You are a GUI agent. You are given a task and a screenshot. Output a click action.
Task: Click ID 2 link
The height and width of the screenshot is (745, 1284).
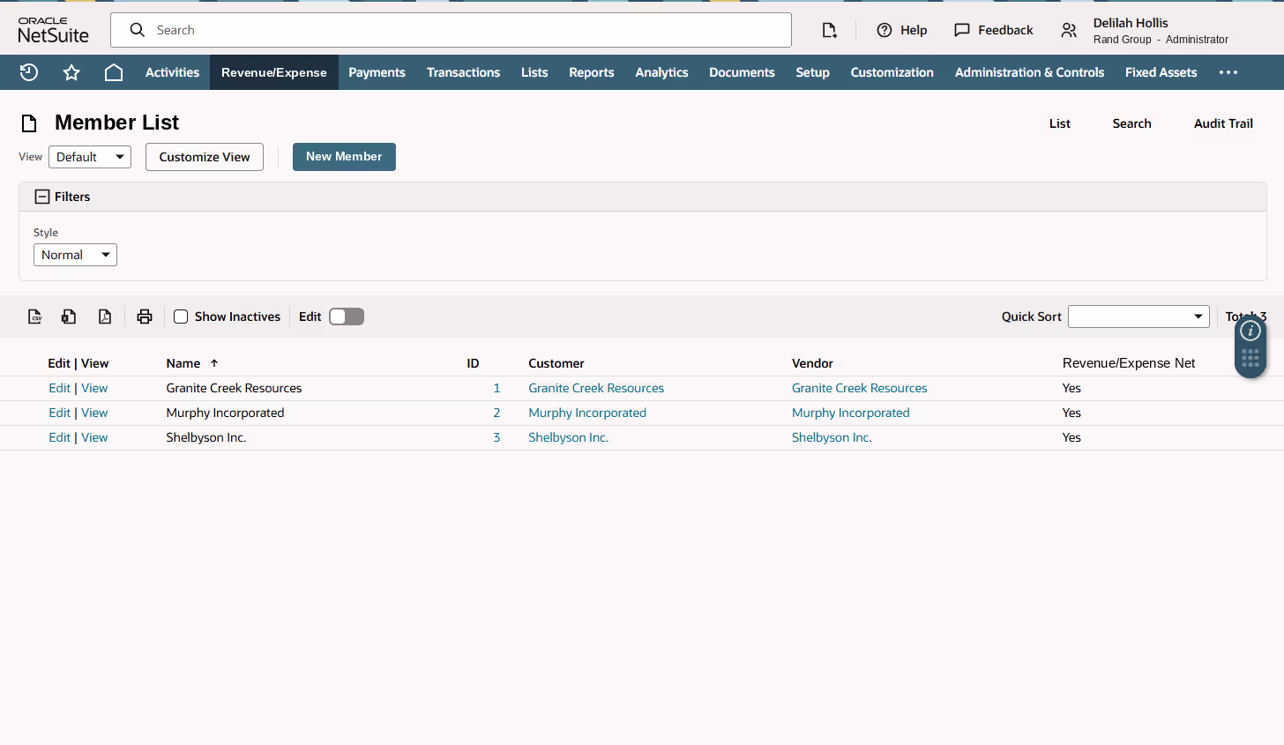pyautogui.click(x=496, y=413)
